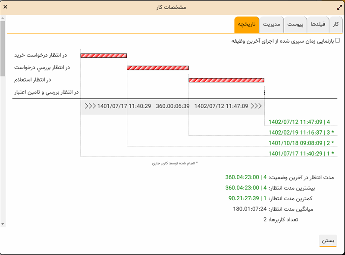Close the dialog with the X icon
Screen dimensions: 345x255
(5, 7)
